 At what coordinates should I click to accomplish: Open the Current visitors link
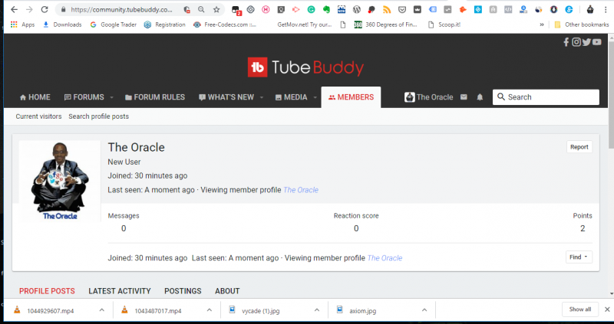click(38, 116)
